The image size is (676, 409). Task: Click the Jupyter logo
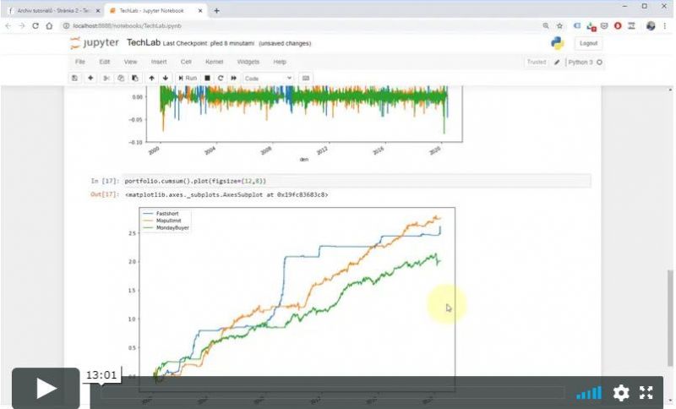point(95,42)
